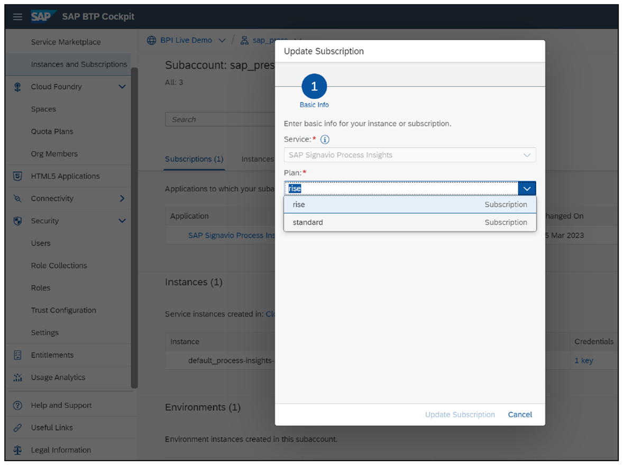This screenshot has height=467, width=623.
Task: Click the Connectivity sidebar icon
Action: [x=17, y=199]
